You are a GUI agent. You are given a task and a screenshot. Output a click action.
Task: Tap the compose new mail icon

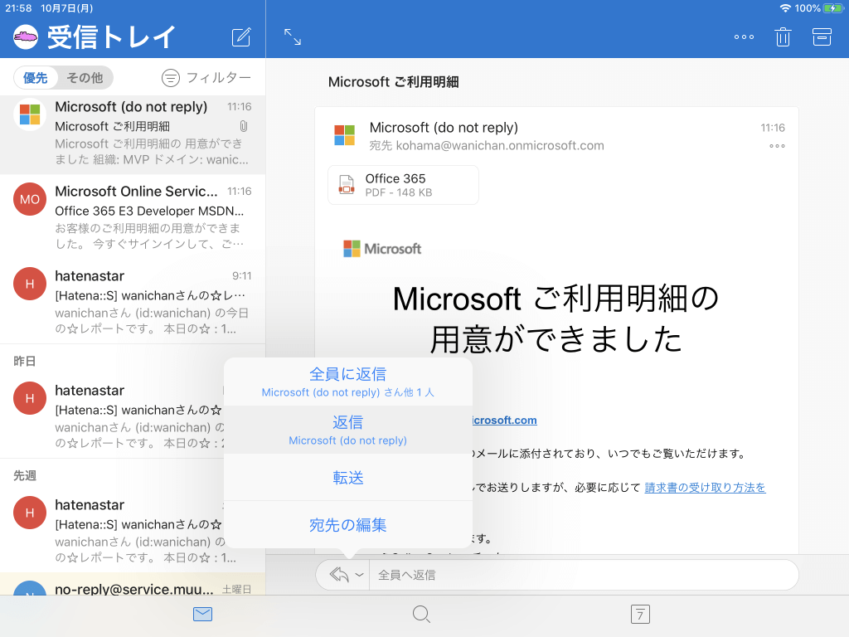[x=241, y=37]
